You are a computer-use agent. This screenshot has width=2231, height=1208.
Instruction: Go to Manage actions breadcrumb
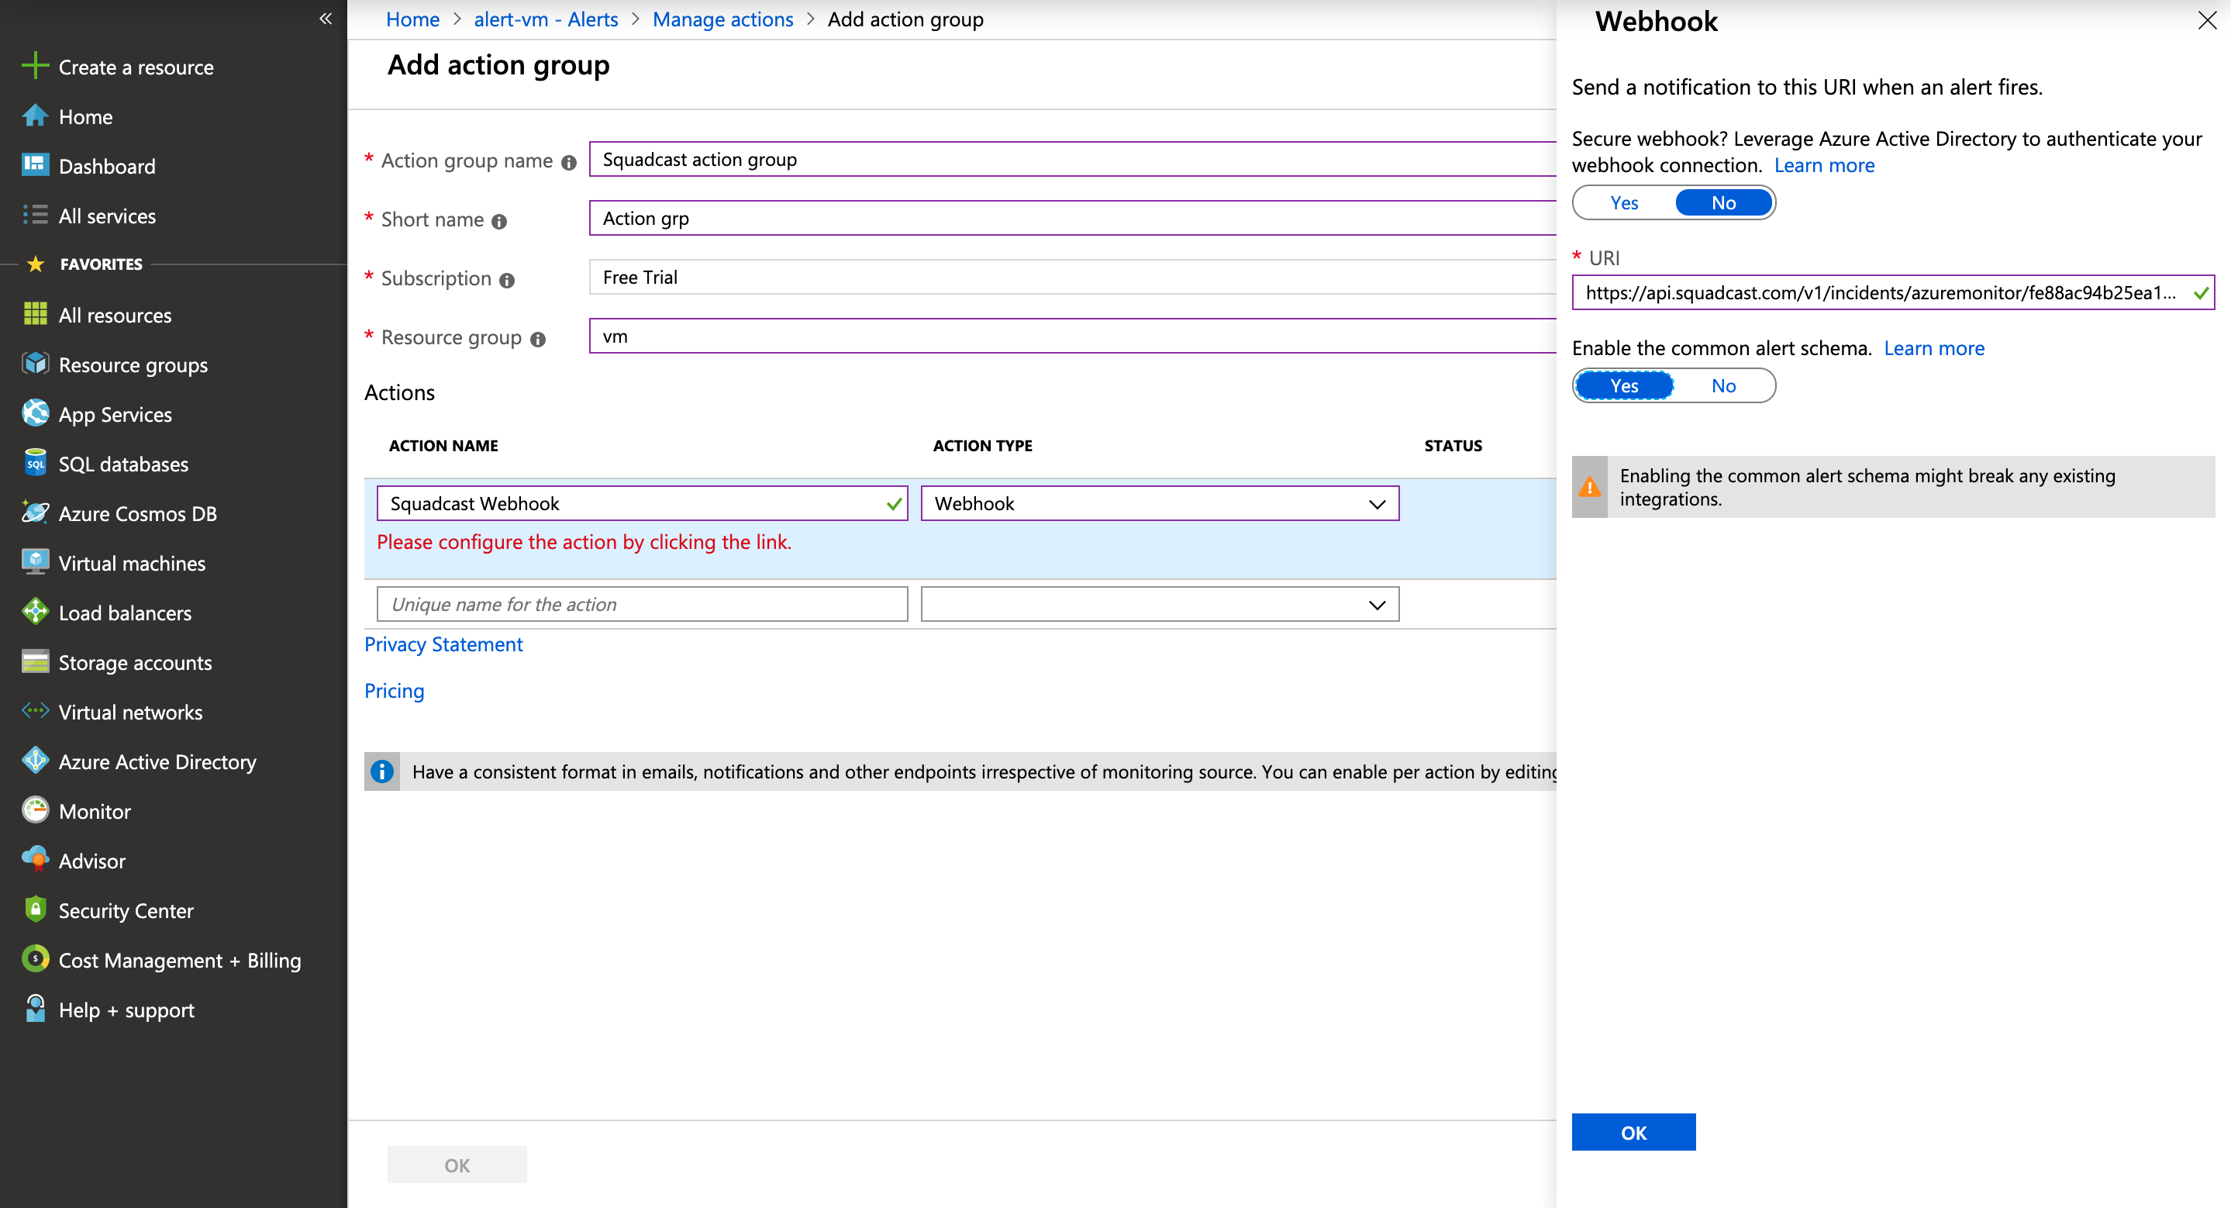point(722,19)
